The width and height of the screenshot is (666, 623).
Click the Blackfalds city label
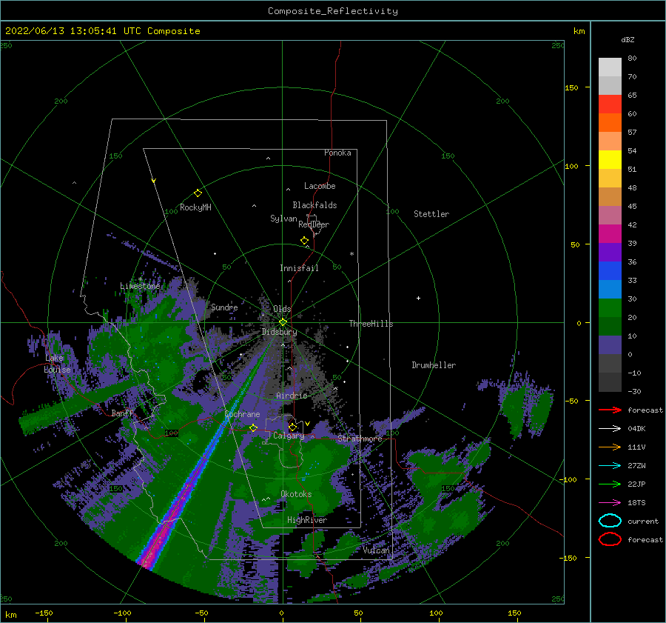[314, 205]
